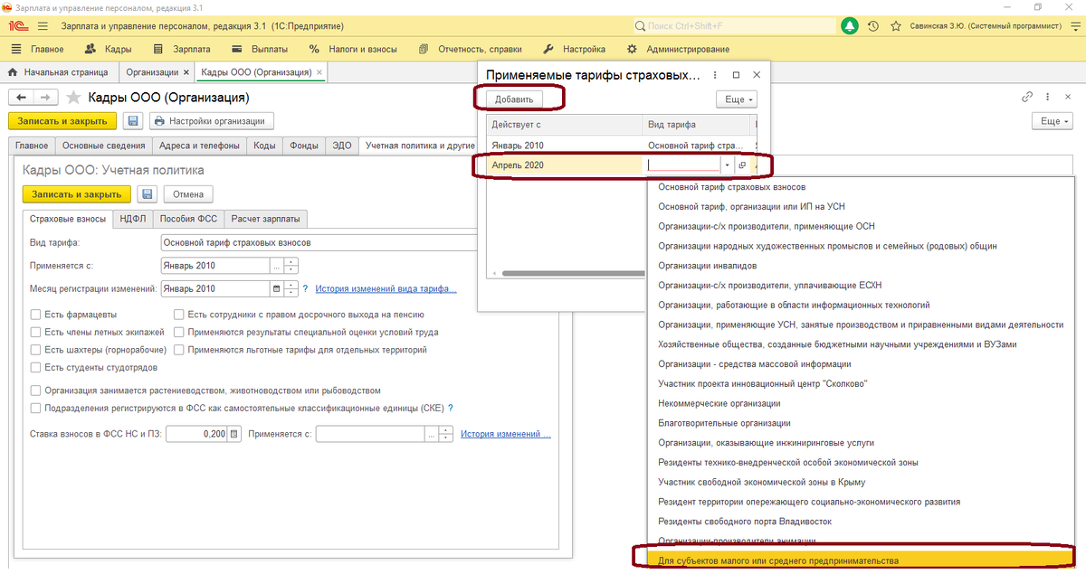Save with floppy icon beside Отмена

148,193
